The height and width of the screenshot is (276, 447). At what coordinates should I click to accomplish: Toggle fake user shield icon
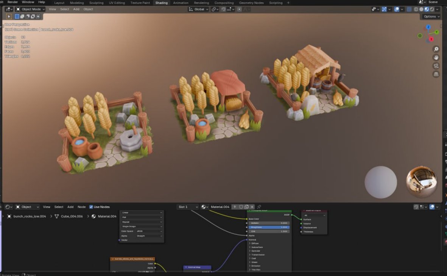click(x=241, y=207)
